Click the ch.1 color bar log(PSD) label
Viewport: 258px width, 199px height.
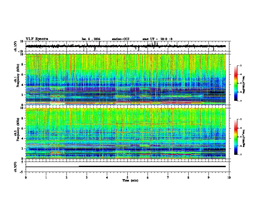click(x=244, y=85)
